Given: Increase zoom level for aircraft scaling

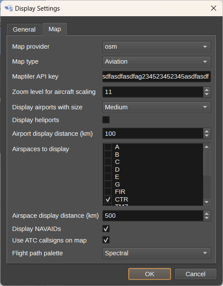Looking at the screenshot, I should (207, 90).
